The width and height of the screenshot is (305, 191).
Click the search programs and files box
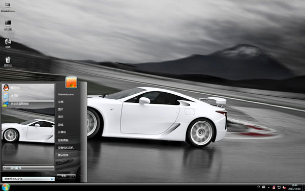(28, 179)
